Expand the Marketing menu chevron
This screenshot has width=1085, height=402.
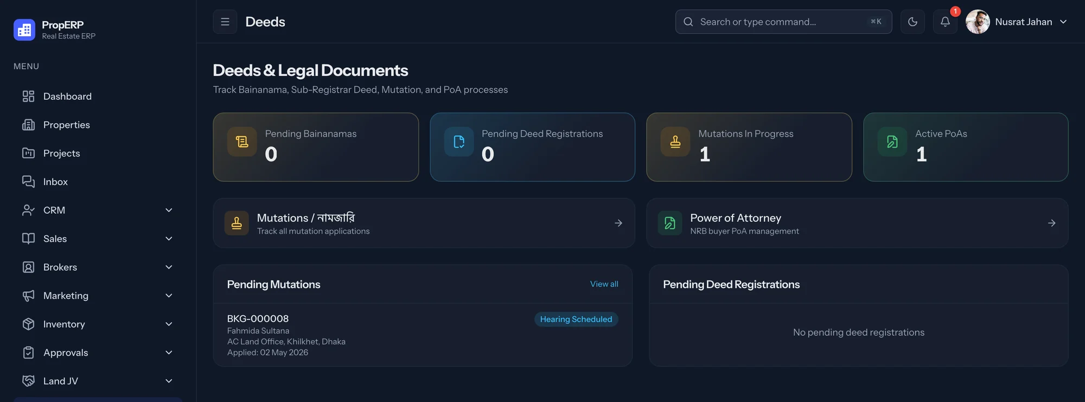pyautogui.click(x=169, y=296)
